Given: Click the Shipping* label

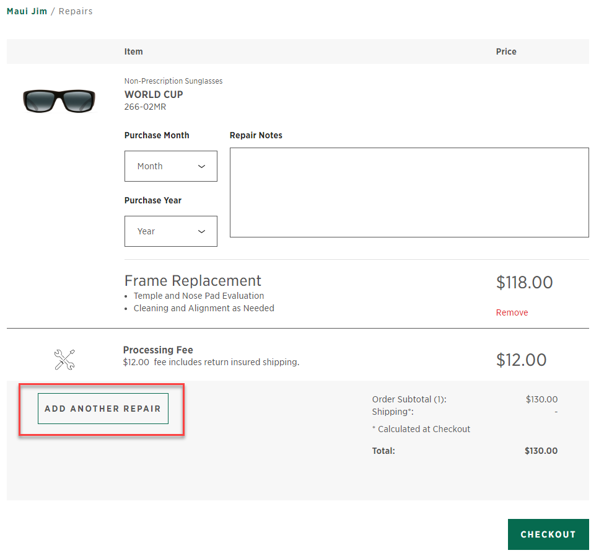Looking at the screenshot, I should coord(393,412).
